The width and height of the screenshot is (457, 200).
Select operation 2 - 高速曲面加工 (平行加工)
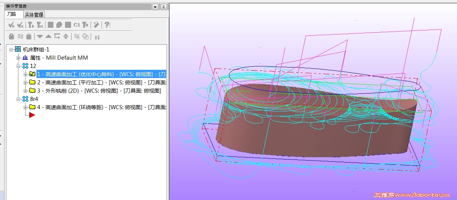[102, 83]
